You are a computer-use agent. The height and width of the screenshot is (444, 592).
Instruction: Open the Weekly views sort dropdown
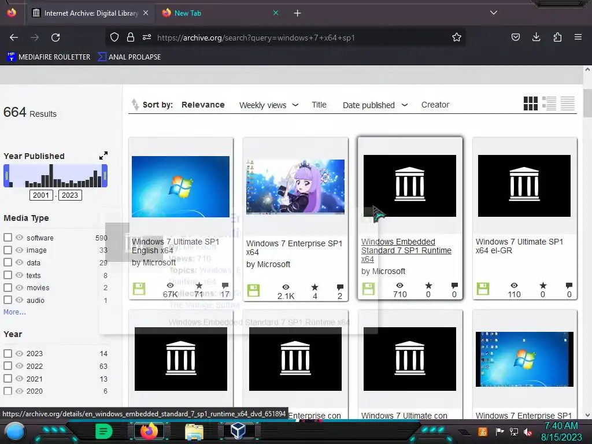point(269,105)
